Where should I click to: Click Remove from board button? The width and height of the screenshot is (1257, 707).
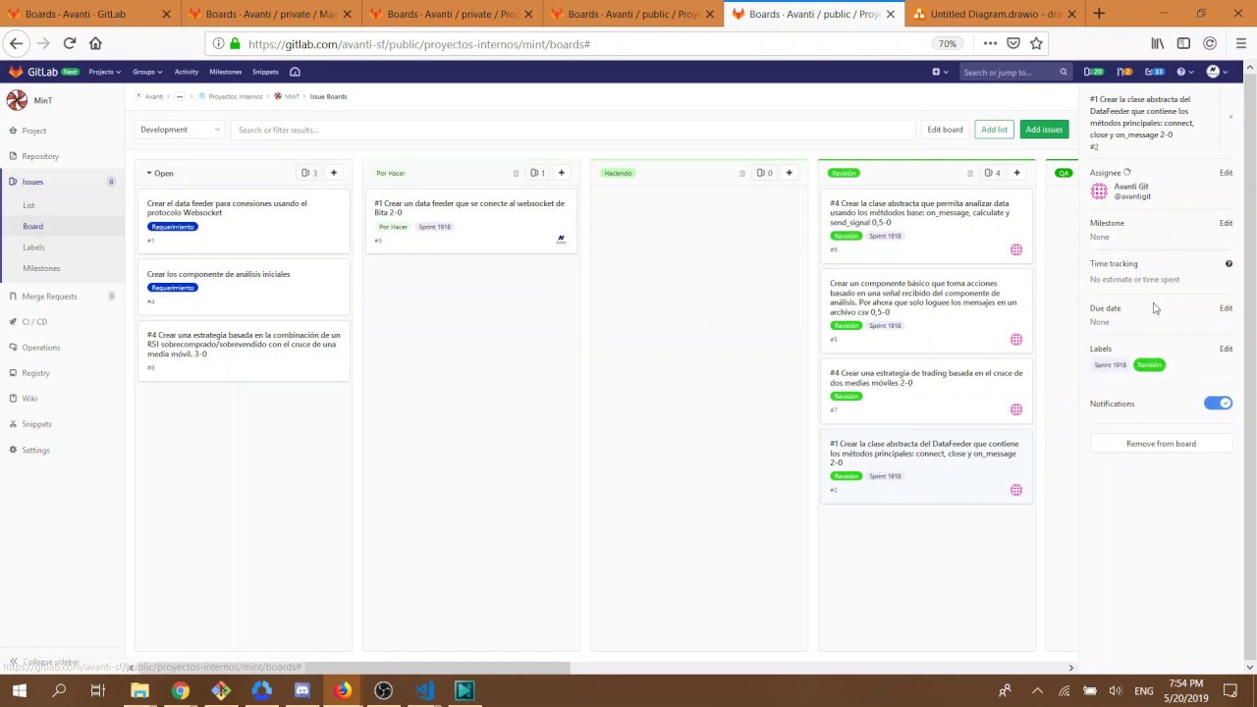pyautogui.click(x=1161, y=444)
